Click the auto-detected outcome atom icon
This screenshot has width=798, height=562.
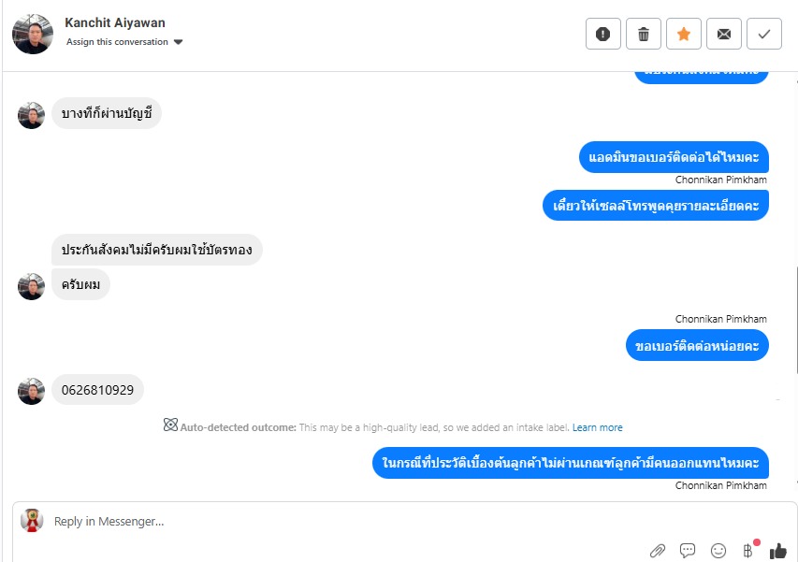170,425
